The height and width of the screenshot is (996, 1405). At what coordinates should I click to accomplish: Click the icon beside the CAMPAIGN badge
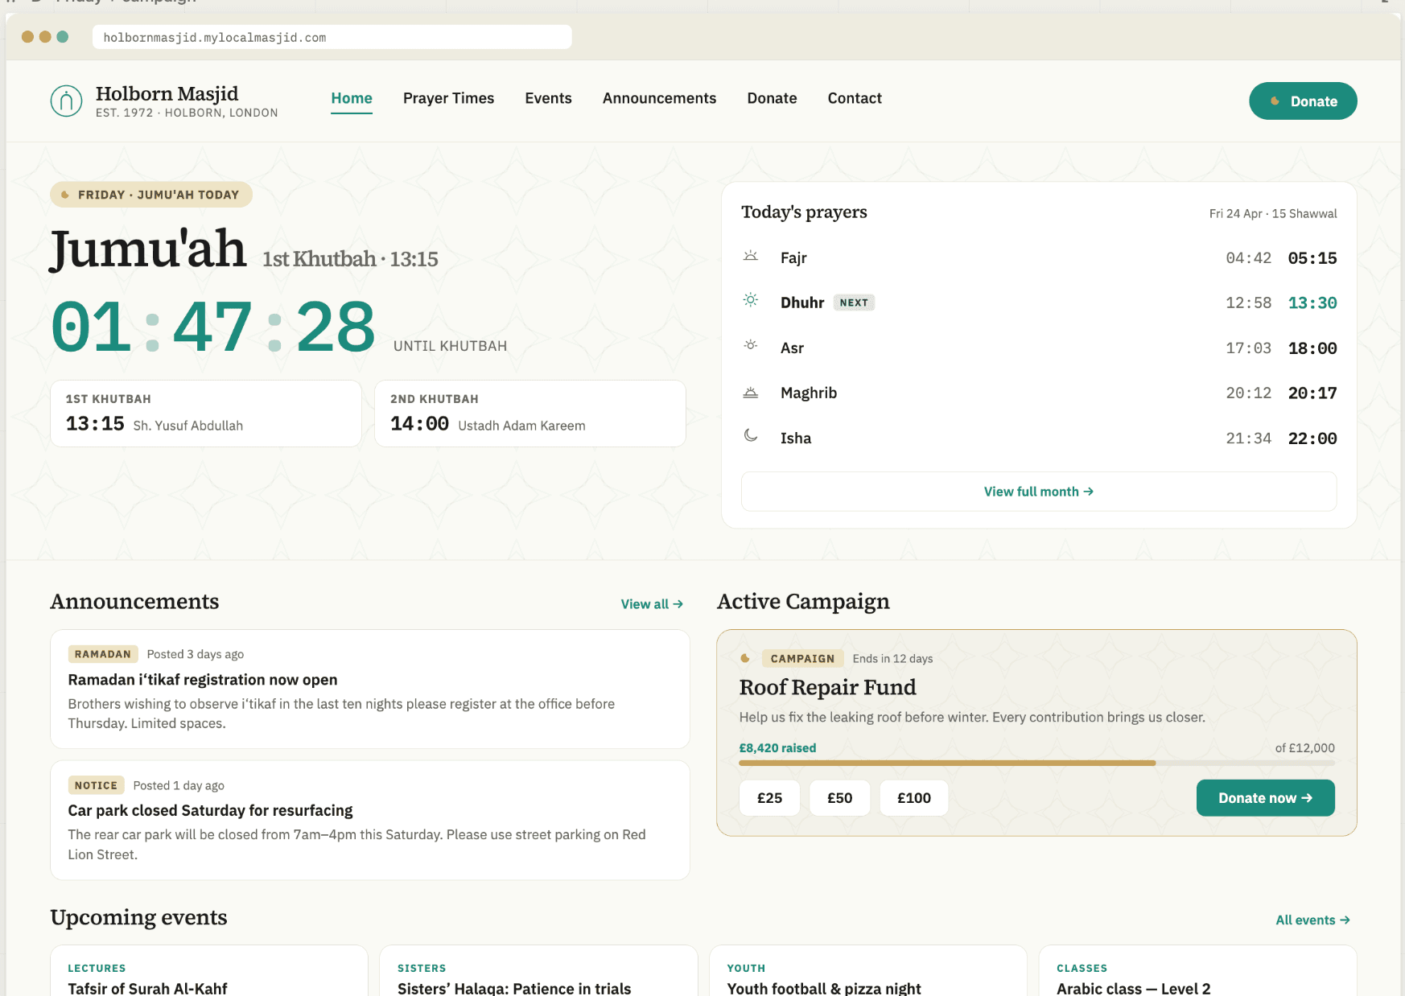click(745, 658)
